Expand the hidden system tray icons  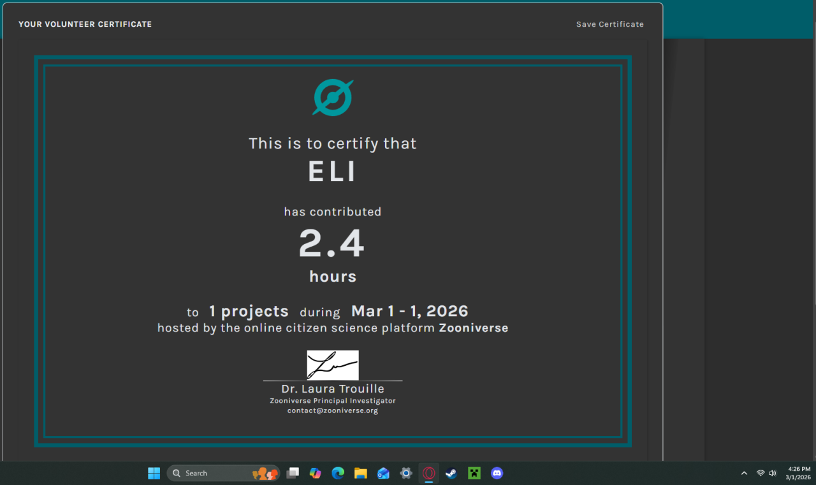coord(744,473)
